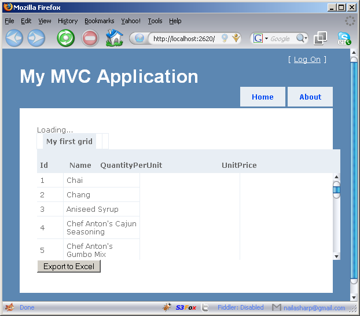360x316 pixels.
Task: Open the Yahoo! menu
Action: click(131, 21)
